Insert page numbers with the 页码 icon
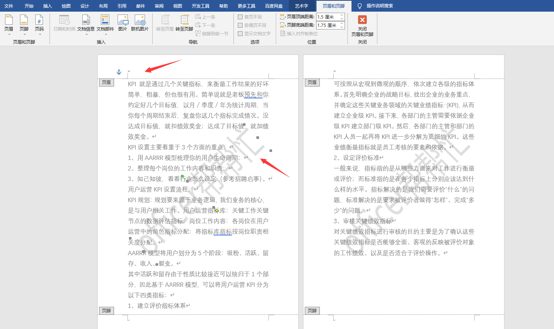The height and width of the screenshot is (329, 554). [39, 23]
